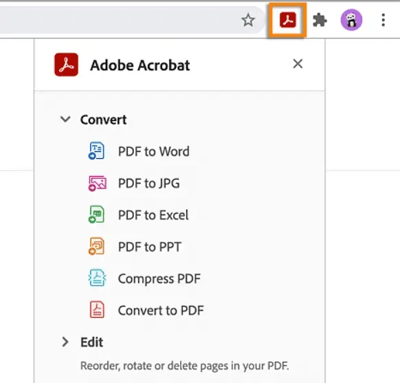Open the browser three-dot menu
The height and width of the screenshot is (383, 400).
(384, 20)
